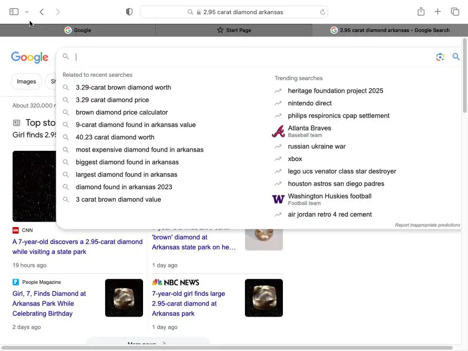The image size is (468, 351).
Task: Click trending arrow icon beside xbox
Action: point(278,159)
